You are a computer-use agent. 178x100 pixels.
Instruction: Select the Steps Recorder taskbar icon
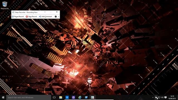click(93, 97)
